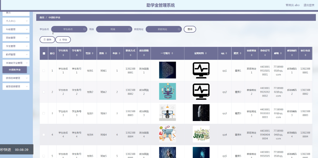Viewport: 318px width, 158px height.
Task: Sort by 学生账号 column arrows
Action: [77, 55]
